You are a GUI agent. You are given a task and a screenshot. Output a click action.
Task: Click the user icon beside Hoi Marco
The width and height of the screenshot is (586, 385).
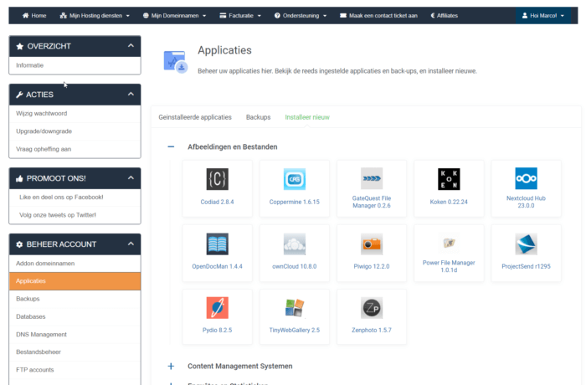tap(525, 15)
